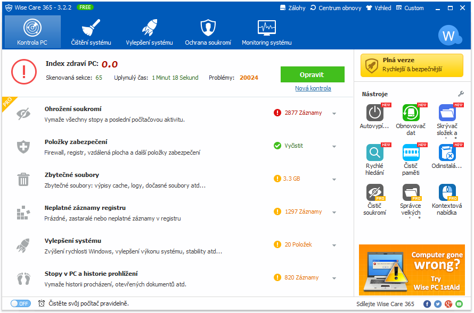Click the green Opravit button
The height and width of the screenshot is (313, 474).
point(313,74)
